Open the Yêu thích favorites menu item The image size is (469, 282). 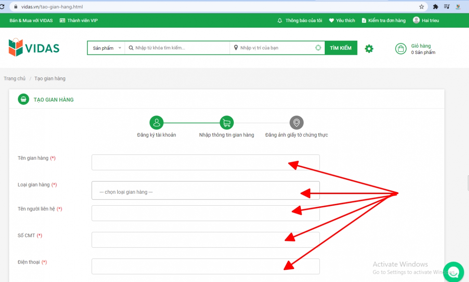[342, 21]
